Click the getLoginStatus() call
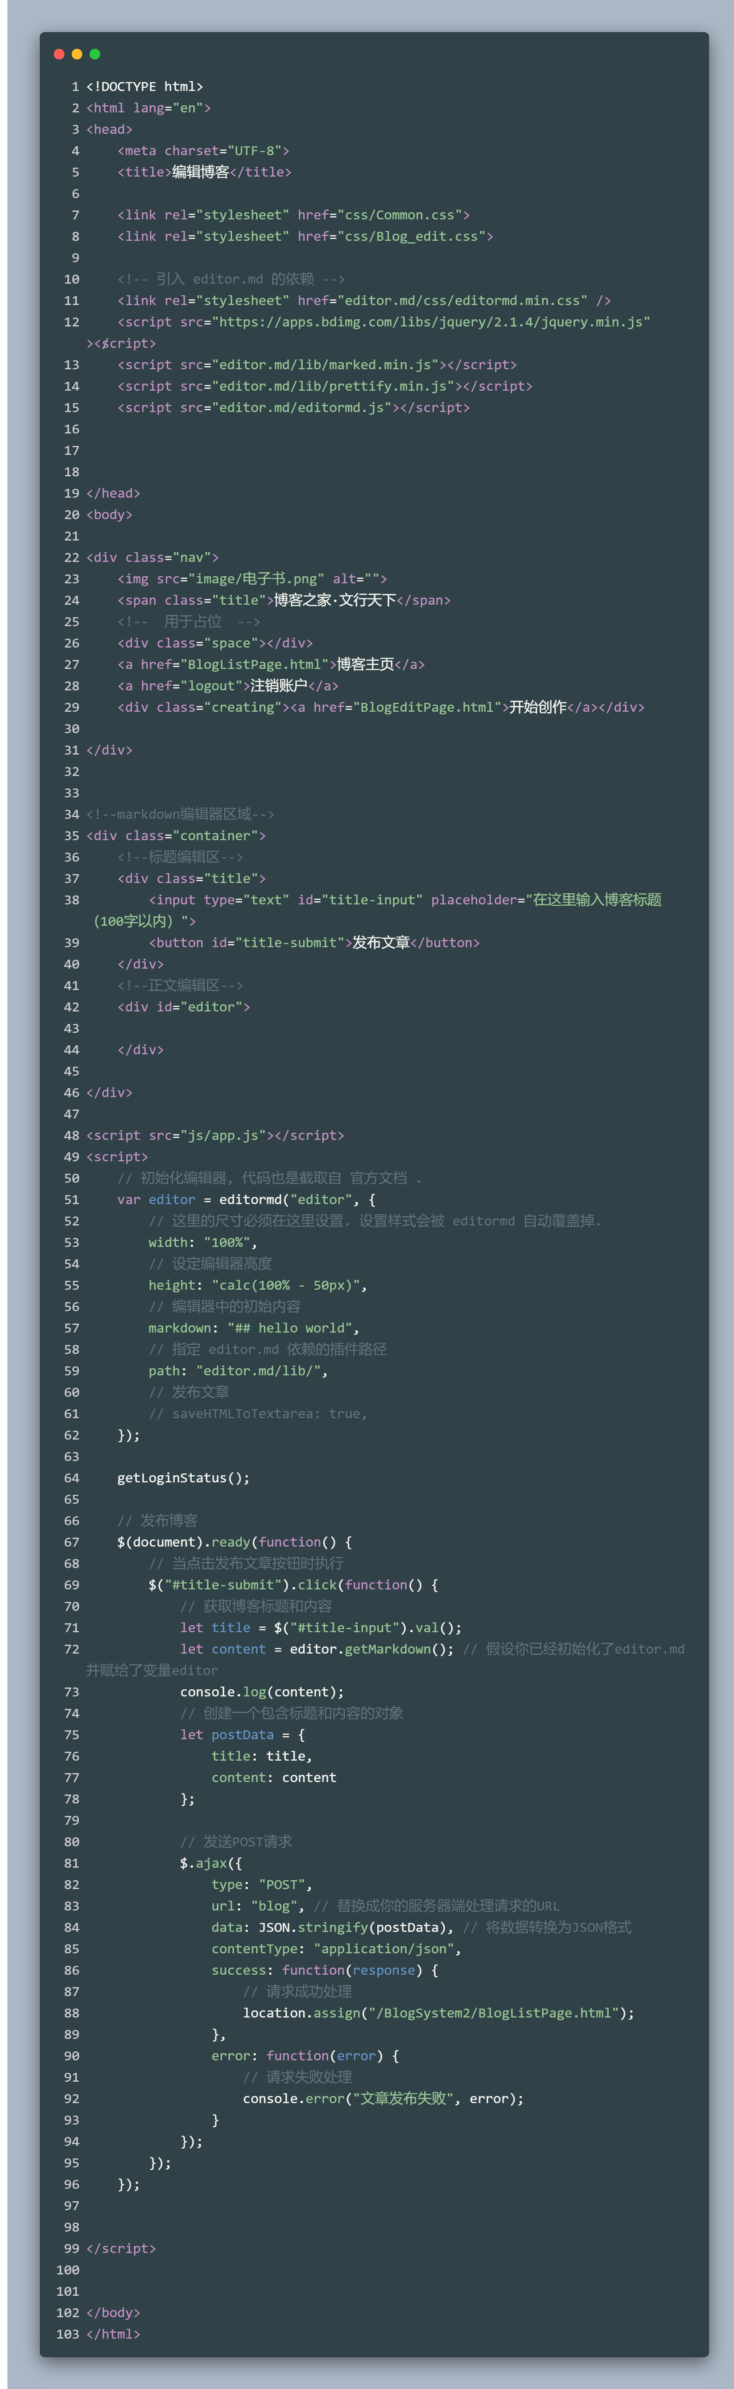Screen dimensions: 734x2389 (184, 1477)
